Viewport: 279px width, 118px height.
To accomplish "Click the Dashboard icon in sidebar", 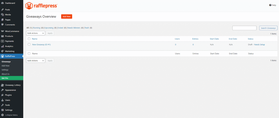I will [2, 3].
